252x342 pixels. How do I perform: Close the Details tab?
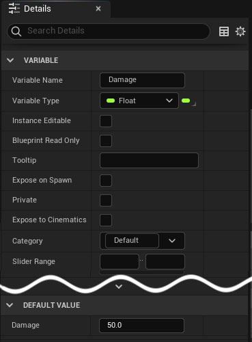coord(98,9)
